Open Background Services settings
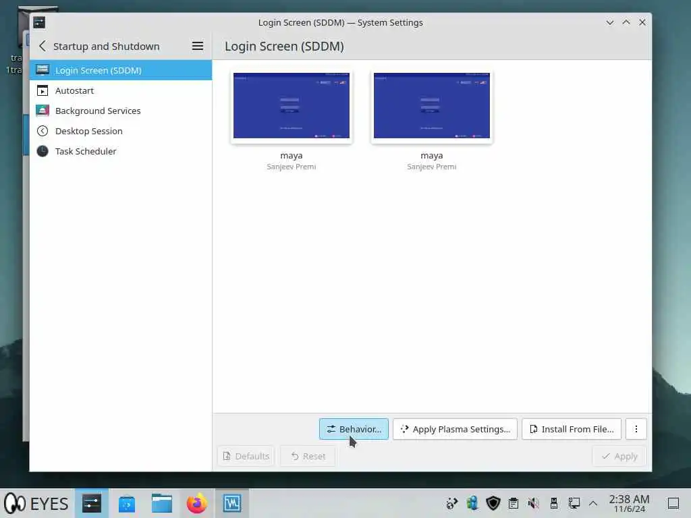This screenshot has height=518, width=691. tap(120, 111)
